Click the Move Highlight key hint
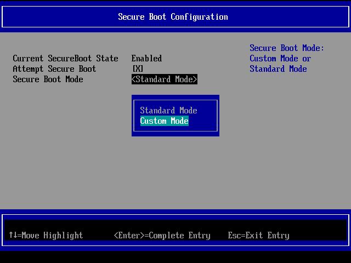 52,236
